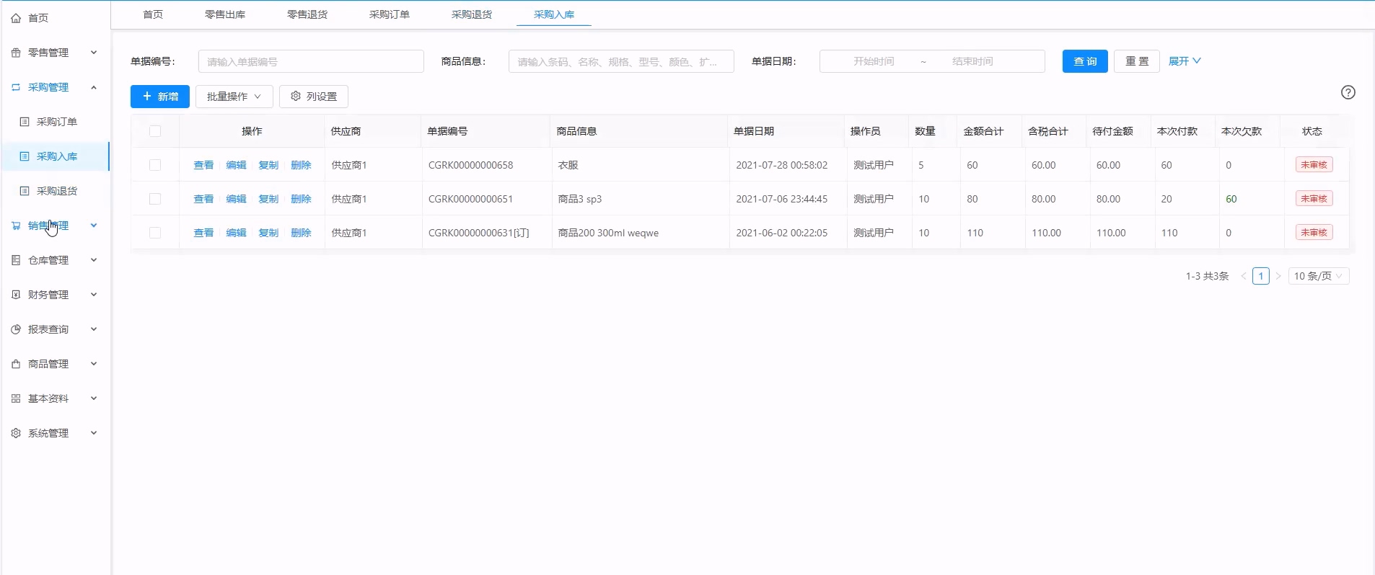The height and width of the screenshot is (575, 1375).
Task: Check the row for CGRK00000000658
Action: (x=155, y=165)
